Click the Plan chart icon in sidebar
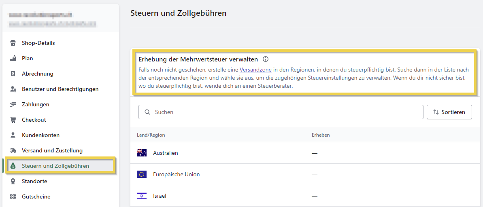 point(13,58)
